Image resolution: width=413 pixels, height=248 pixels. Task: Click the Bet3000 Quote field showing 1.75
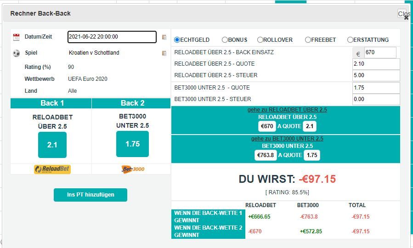coord(376,88)
